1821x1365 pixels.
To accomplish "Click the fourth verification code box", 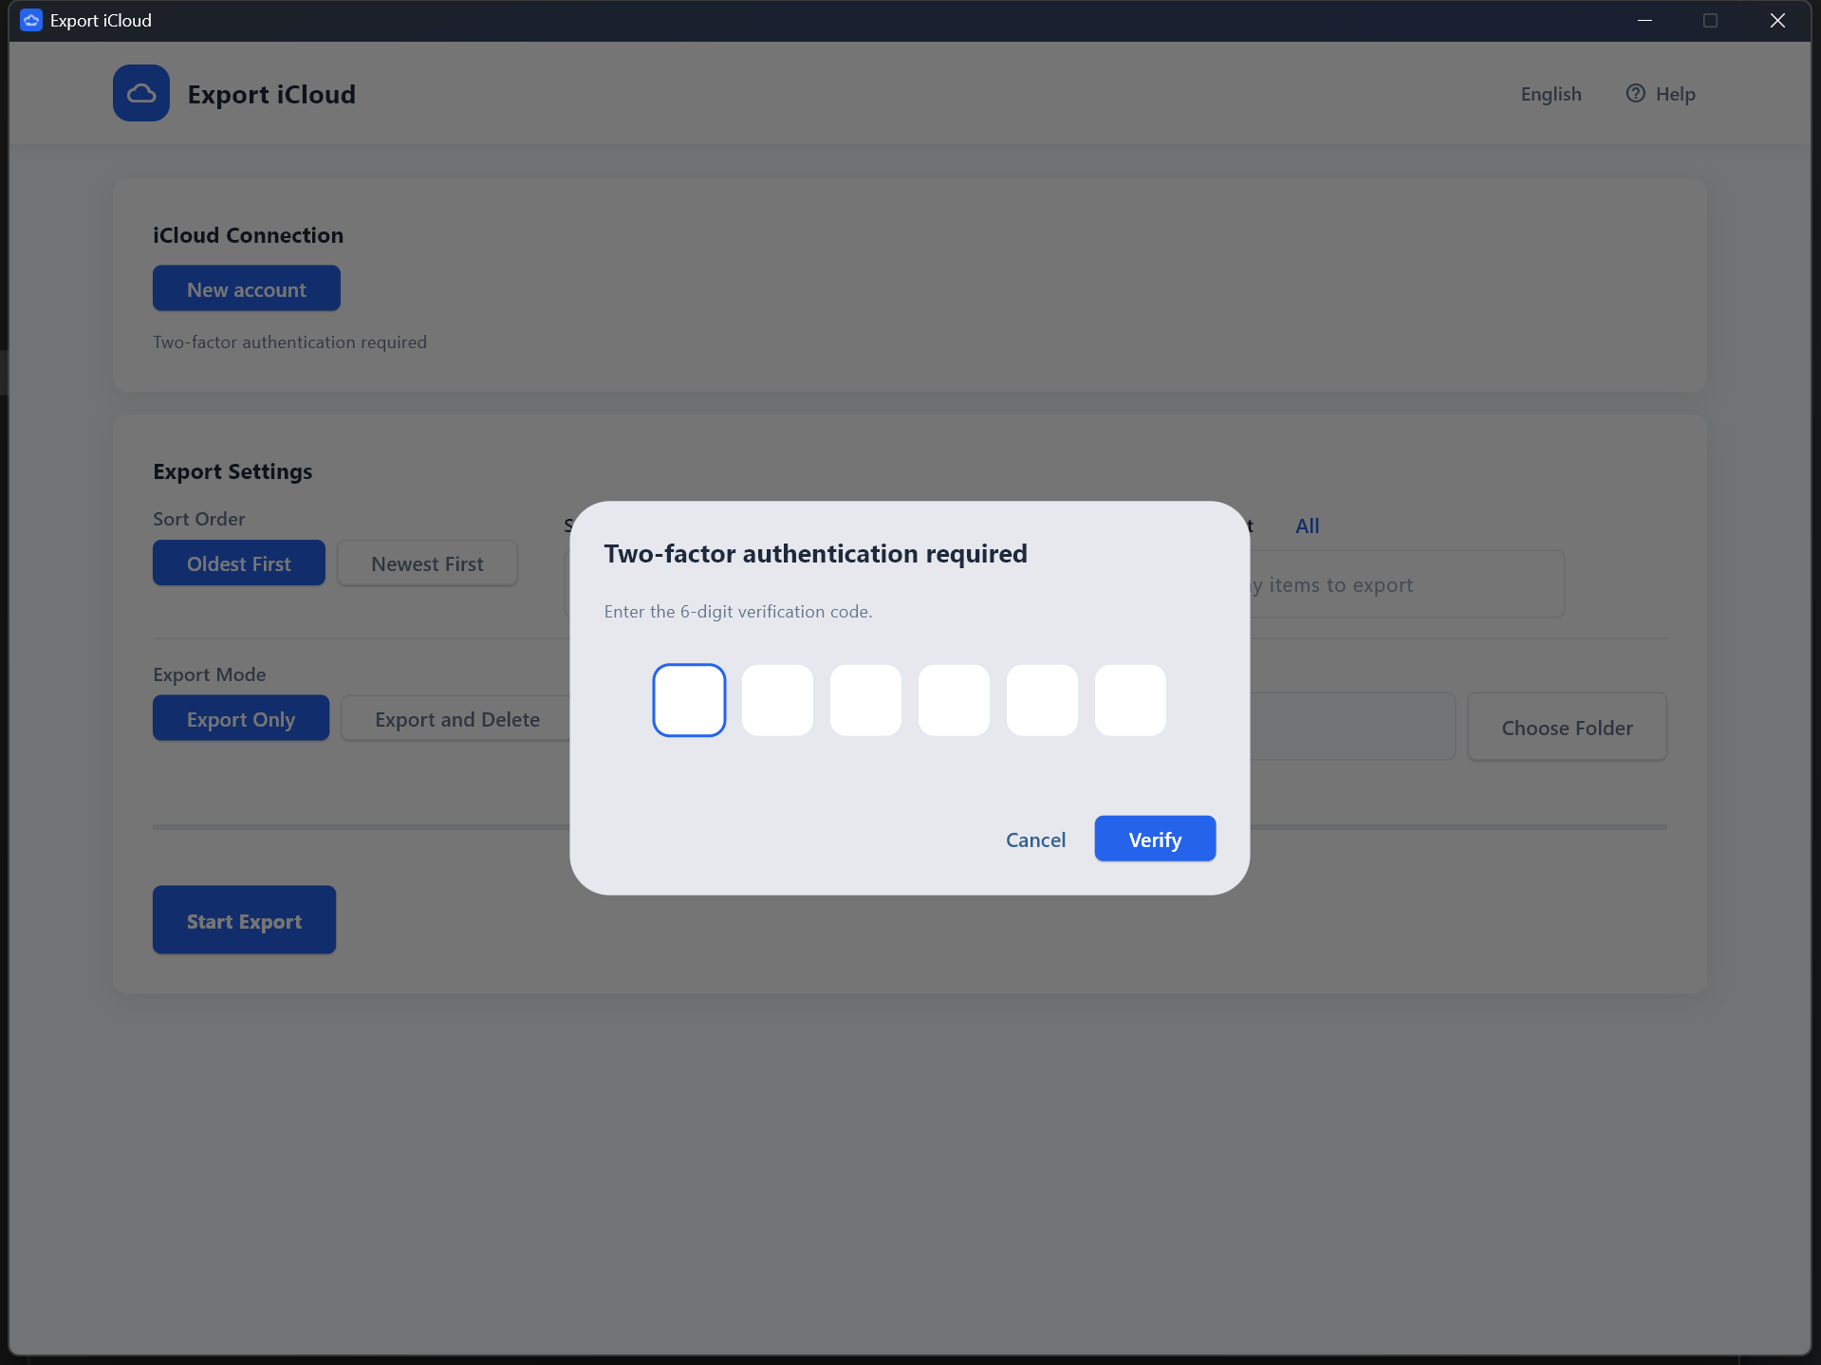I will 953,700.
